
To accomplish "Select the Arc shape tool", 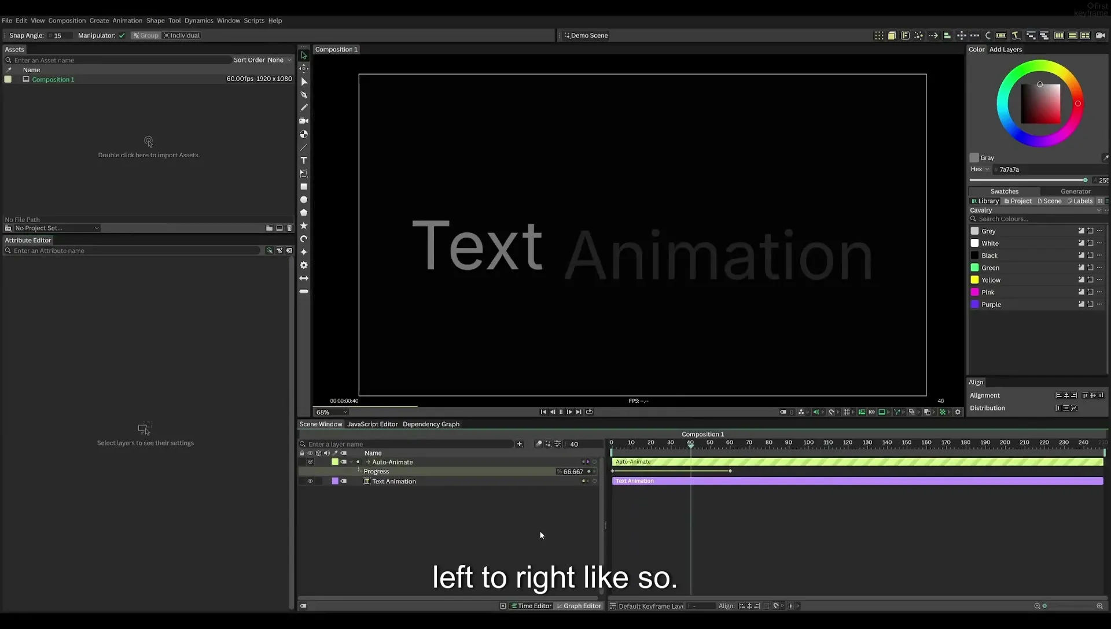I will [x=304, y=239].
